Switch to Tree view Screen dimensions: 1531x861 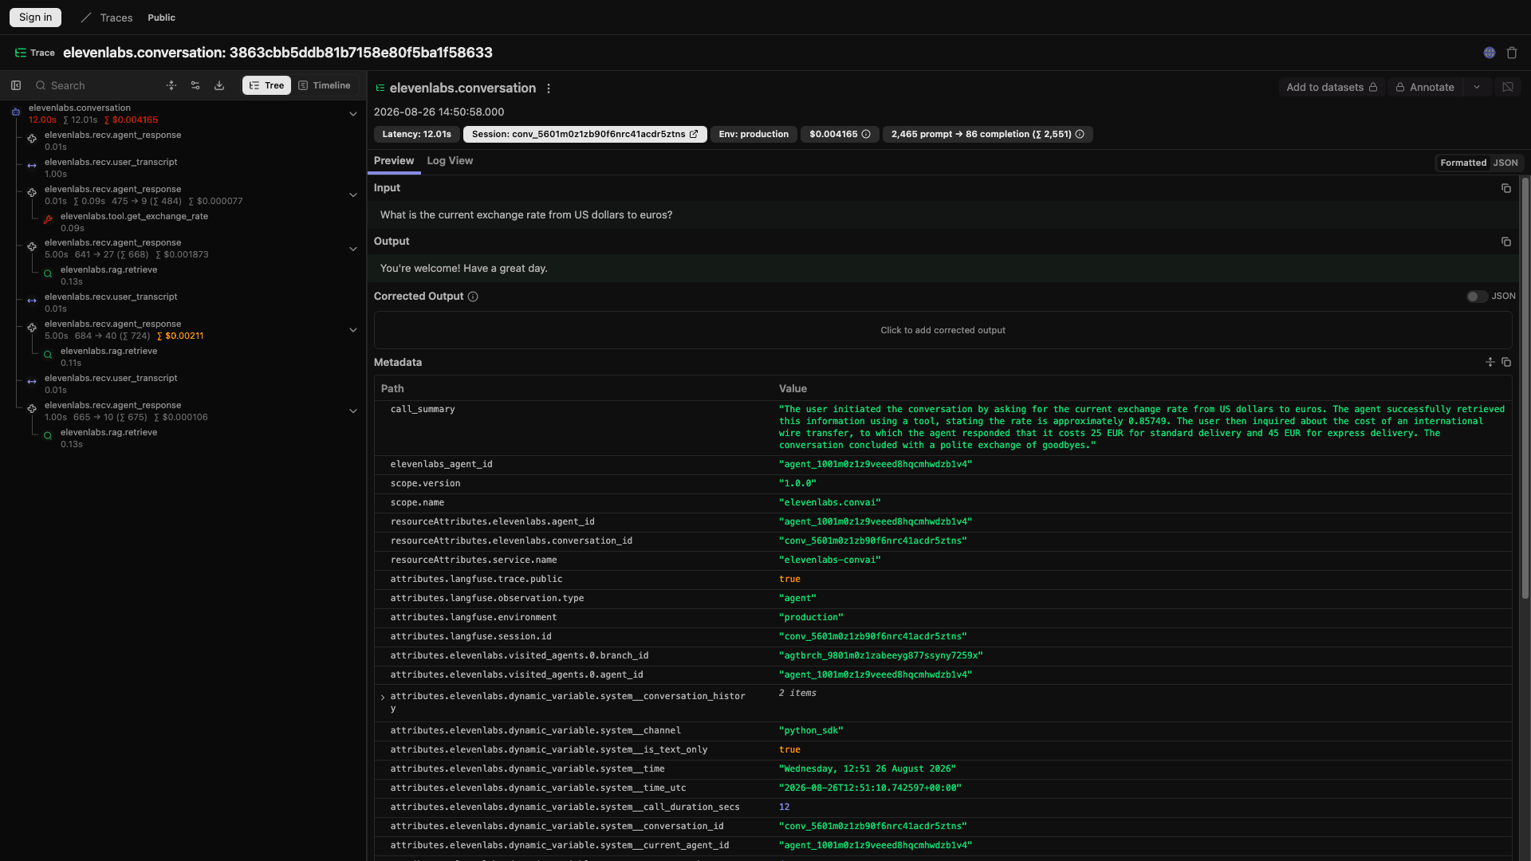pyautogui.click(x=266, y=85)
